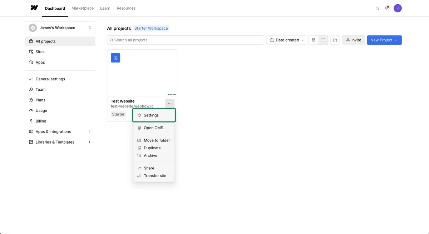Choose Open CMS in context menu
The height and width of the screenshot is (234, 429).
[x=154, y=128]
